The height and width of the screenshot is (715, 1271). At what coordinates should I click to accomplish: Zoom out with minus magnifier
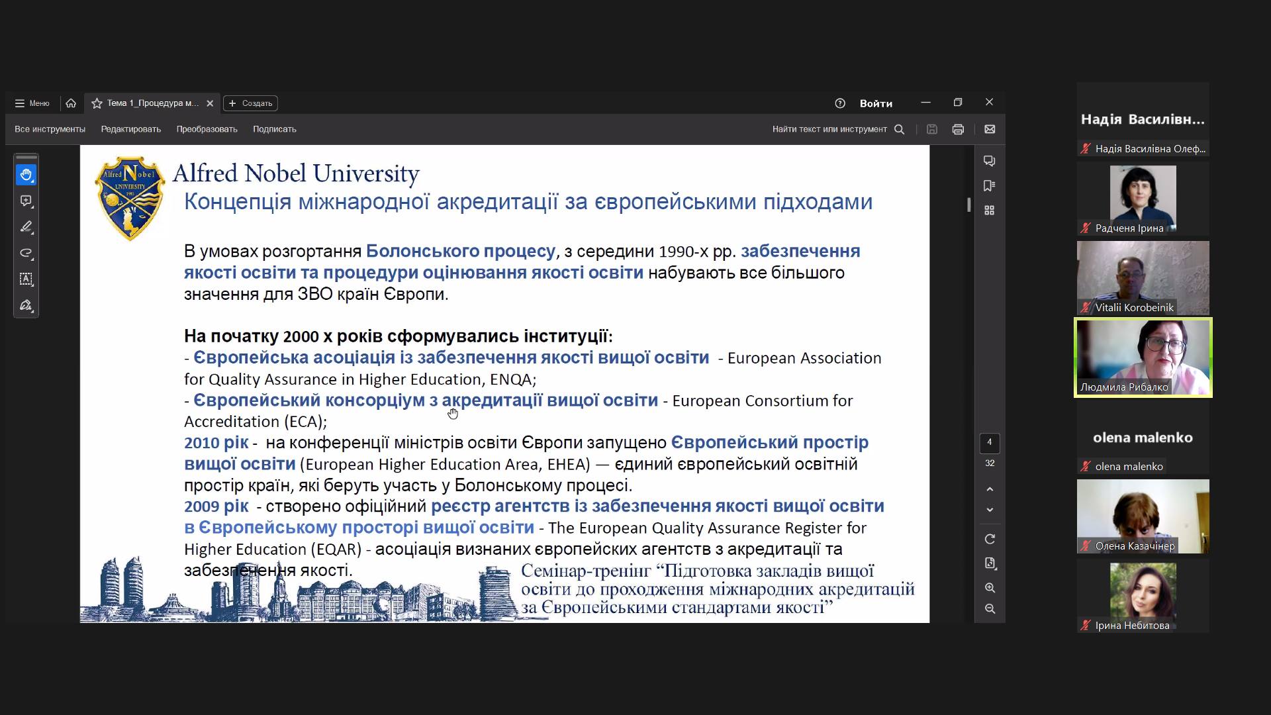990,608
